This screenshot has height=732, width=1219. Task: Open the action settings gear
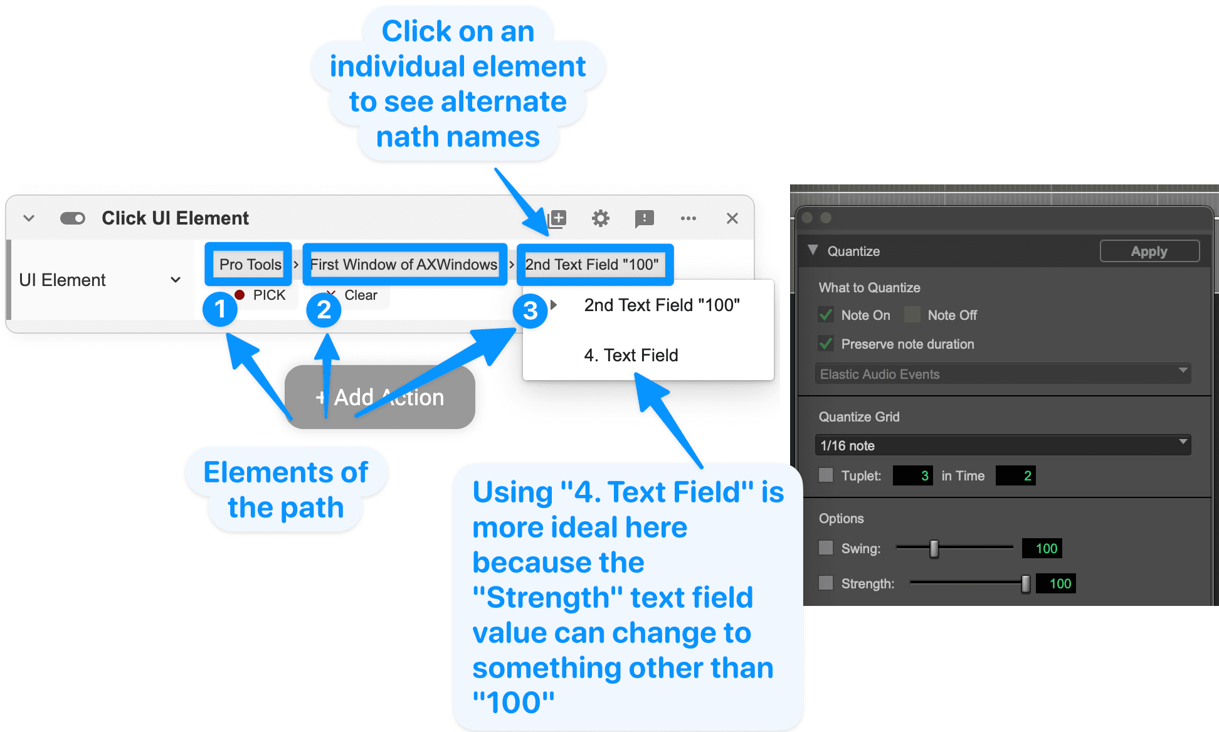[601, 218]
